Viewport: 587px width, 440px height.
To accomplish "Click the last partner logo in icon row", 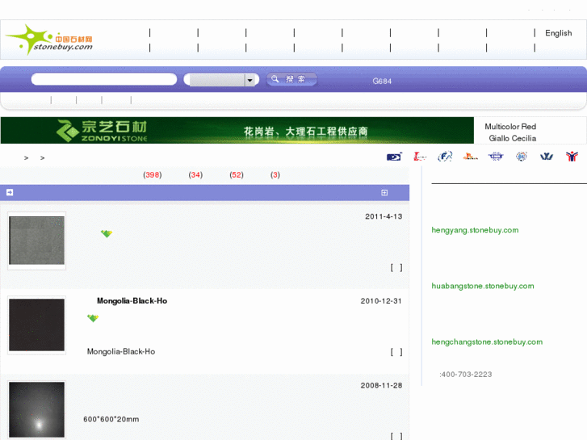I will coord(572,157).
